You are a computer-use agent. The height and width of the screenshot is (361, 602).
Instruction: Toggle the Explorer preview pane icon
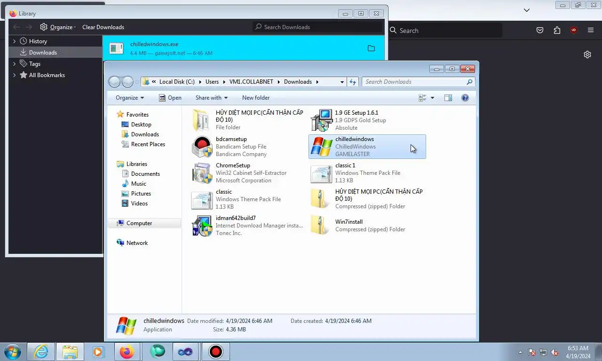point(448,98)
